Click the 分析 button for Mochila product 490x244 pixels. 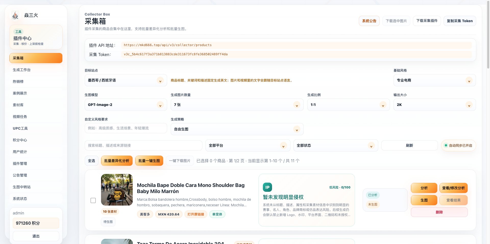pos(424,188)
